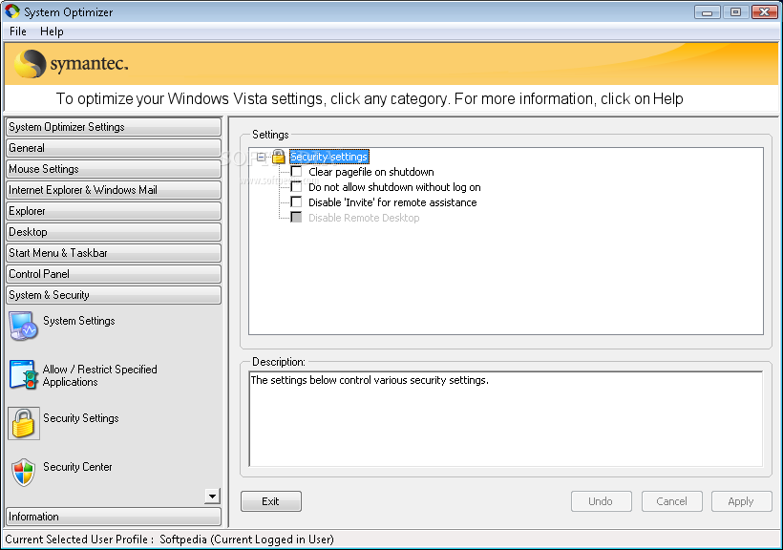
Task: Expand the System Optimizer Settings category
Action: click(x=114, y=127)
